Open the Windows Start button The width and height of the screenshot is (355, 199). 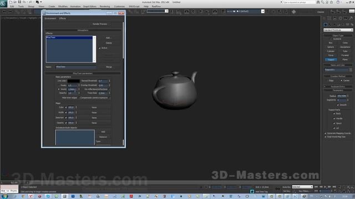tap(4, 196)
